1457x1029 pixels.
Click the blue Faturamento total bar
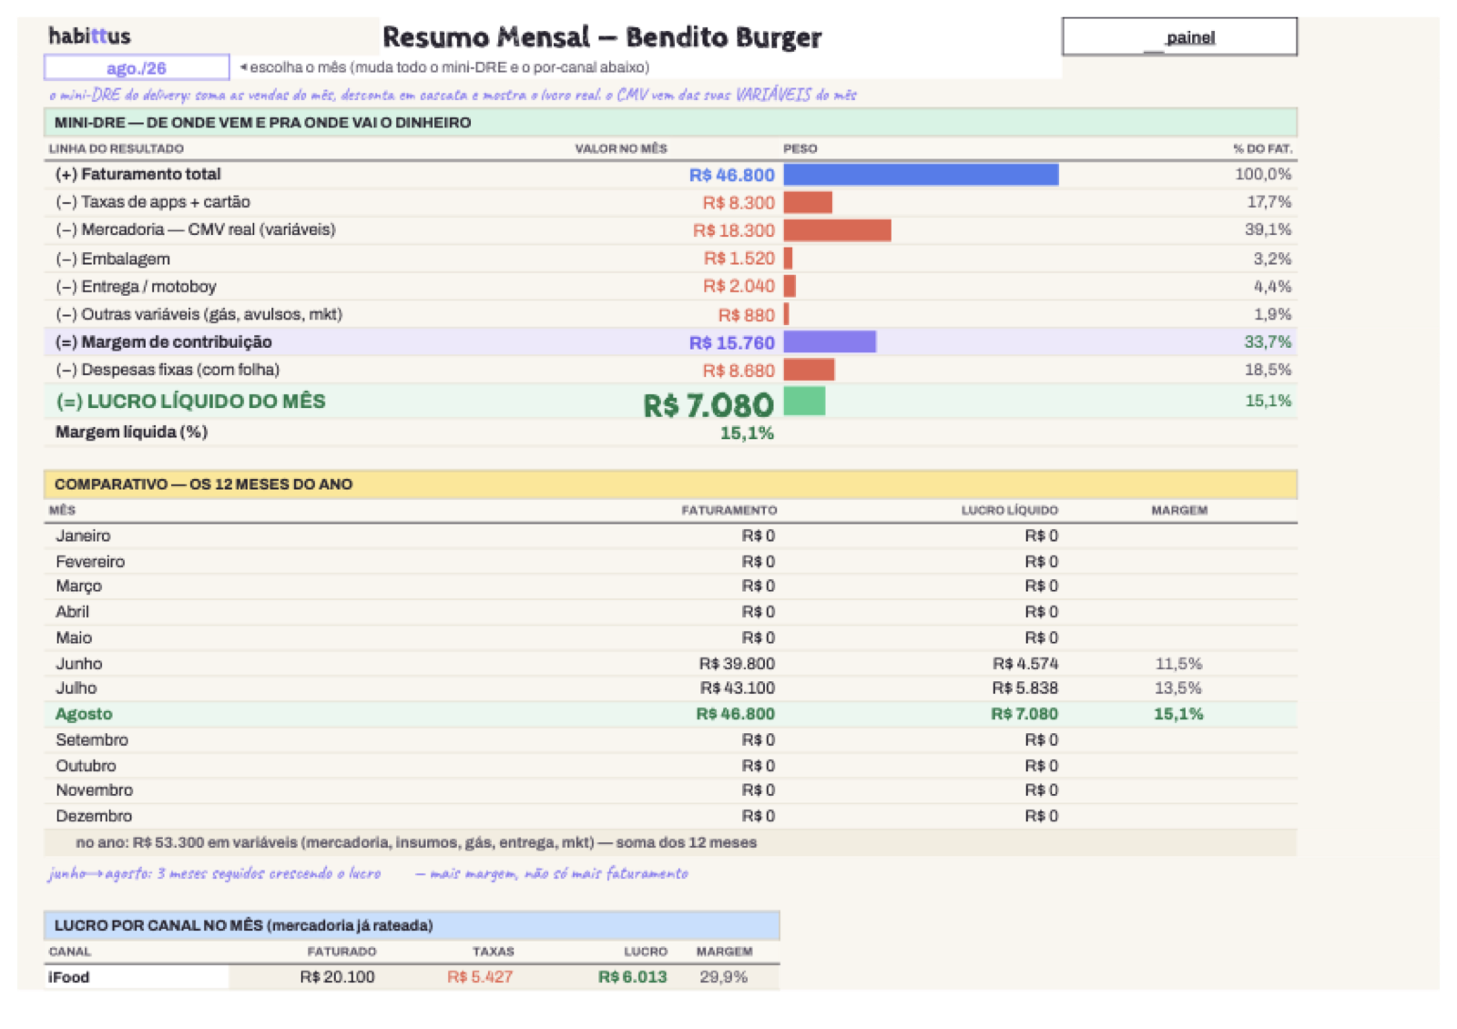(921, 174)
